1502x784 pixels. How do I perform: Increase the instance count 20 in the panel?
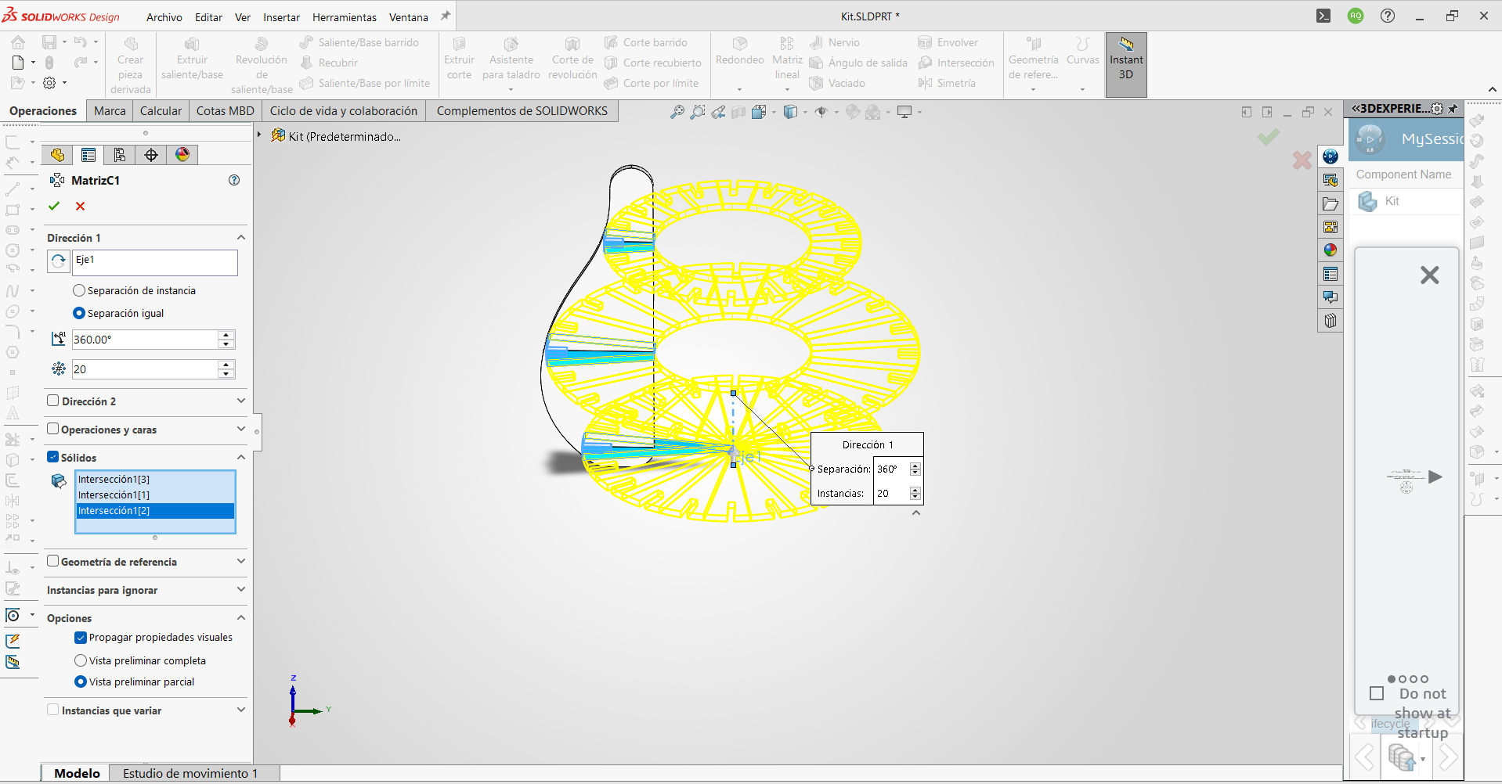tap(226, 365)
